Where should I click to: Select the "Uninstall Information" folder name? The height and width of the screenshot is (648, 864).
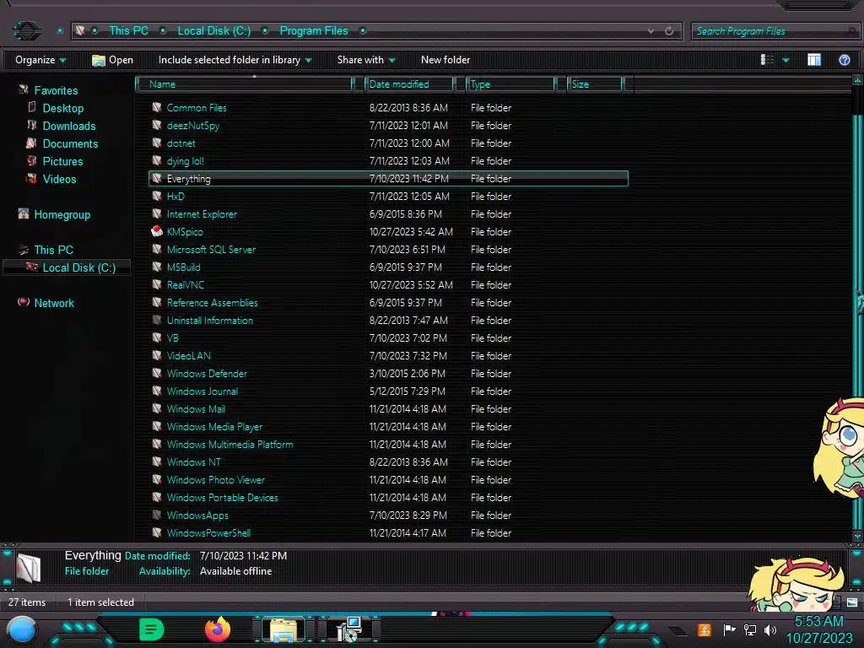click(210, 320)
